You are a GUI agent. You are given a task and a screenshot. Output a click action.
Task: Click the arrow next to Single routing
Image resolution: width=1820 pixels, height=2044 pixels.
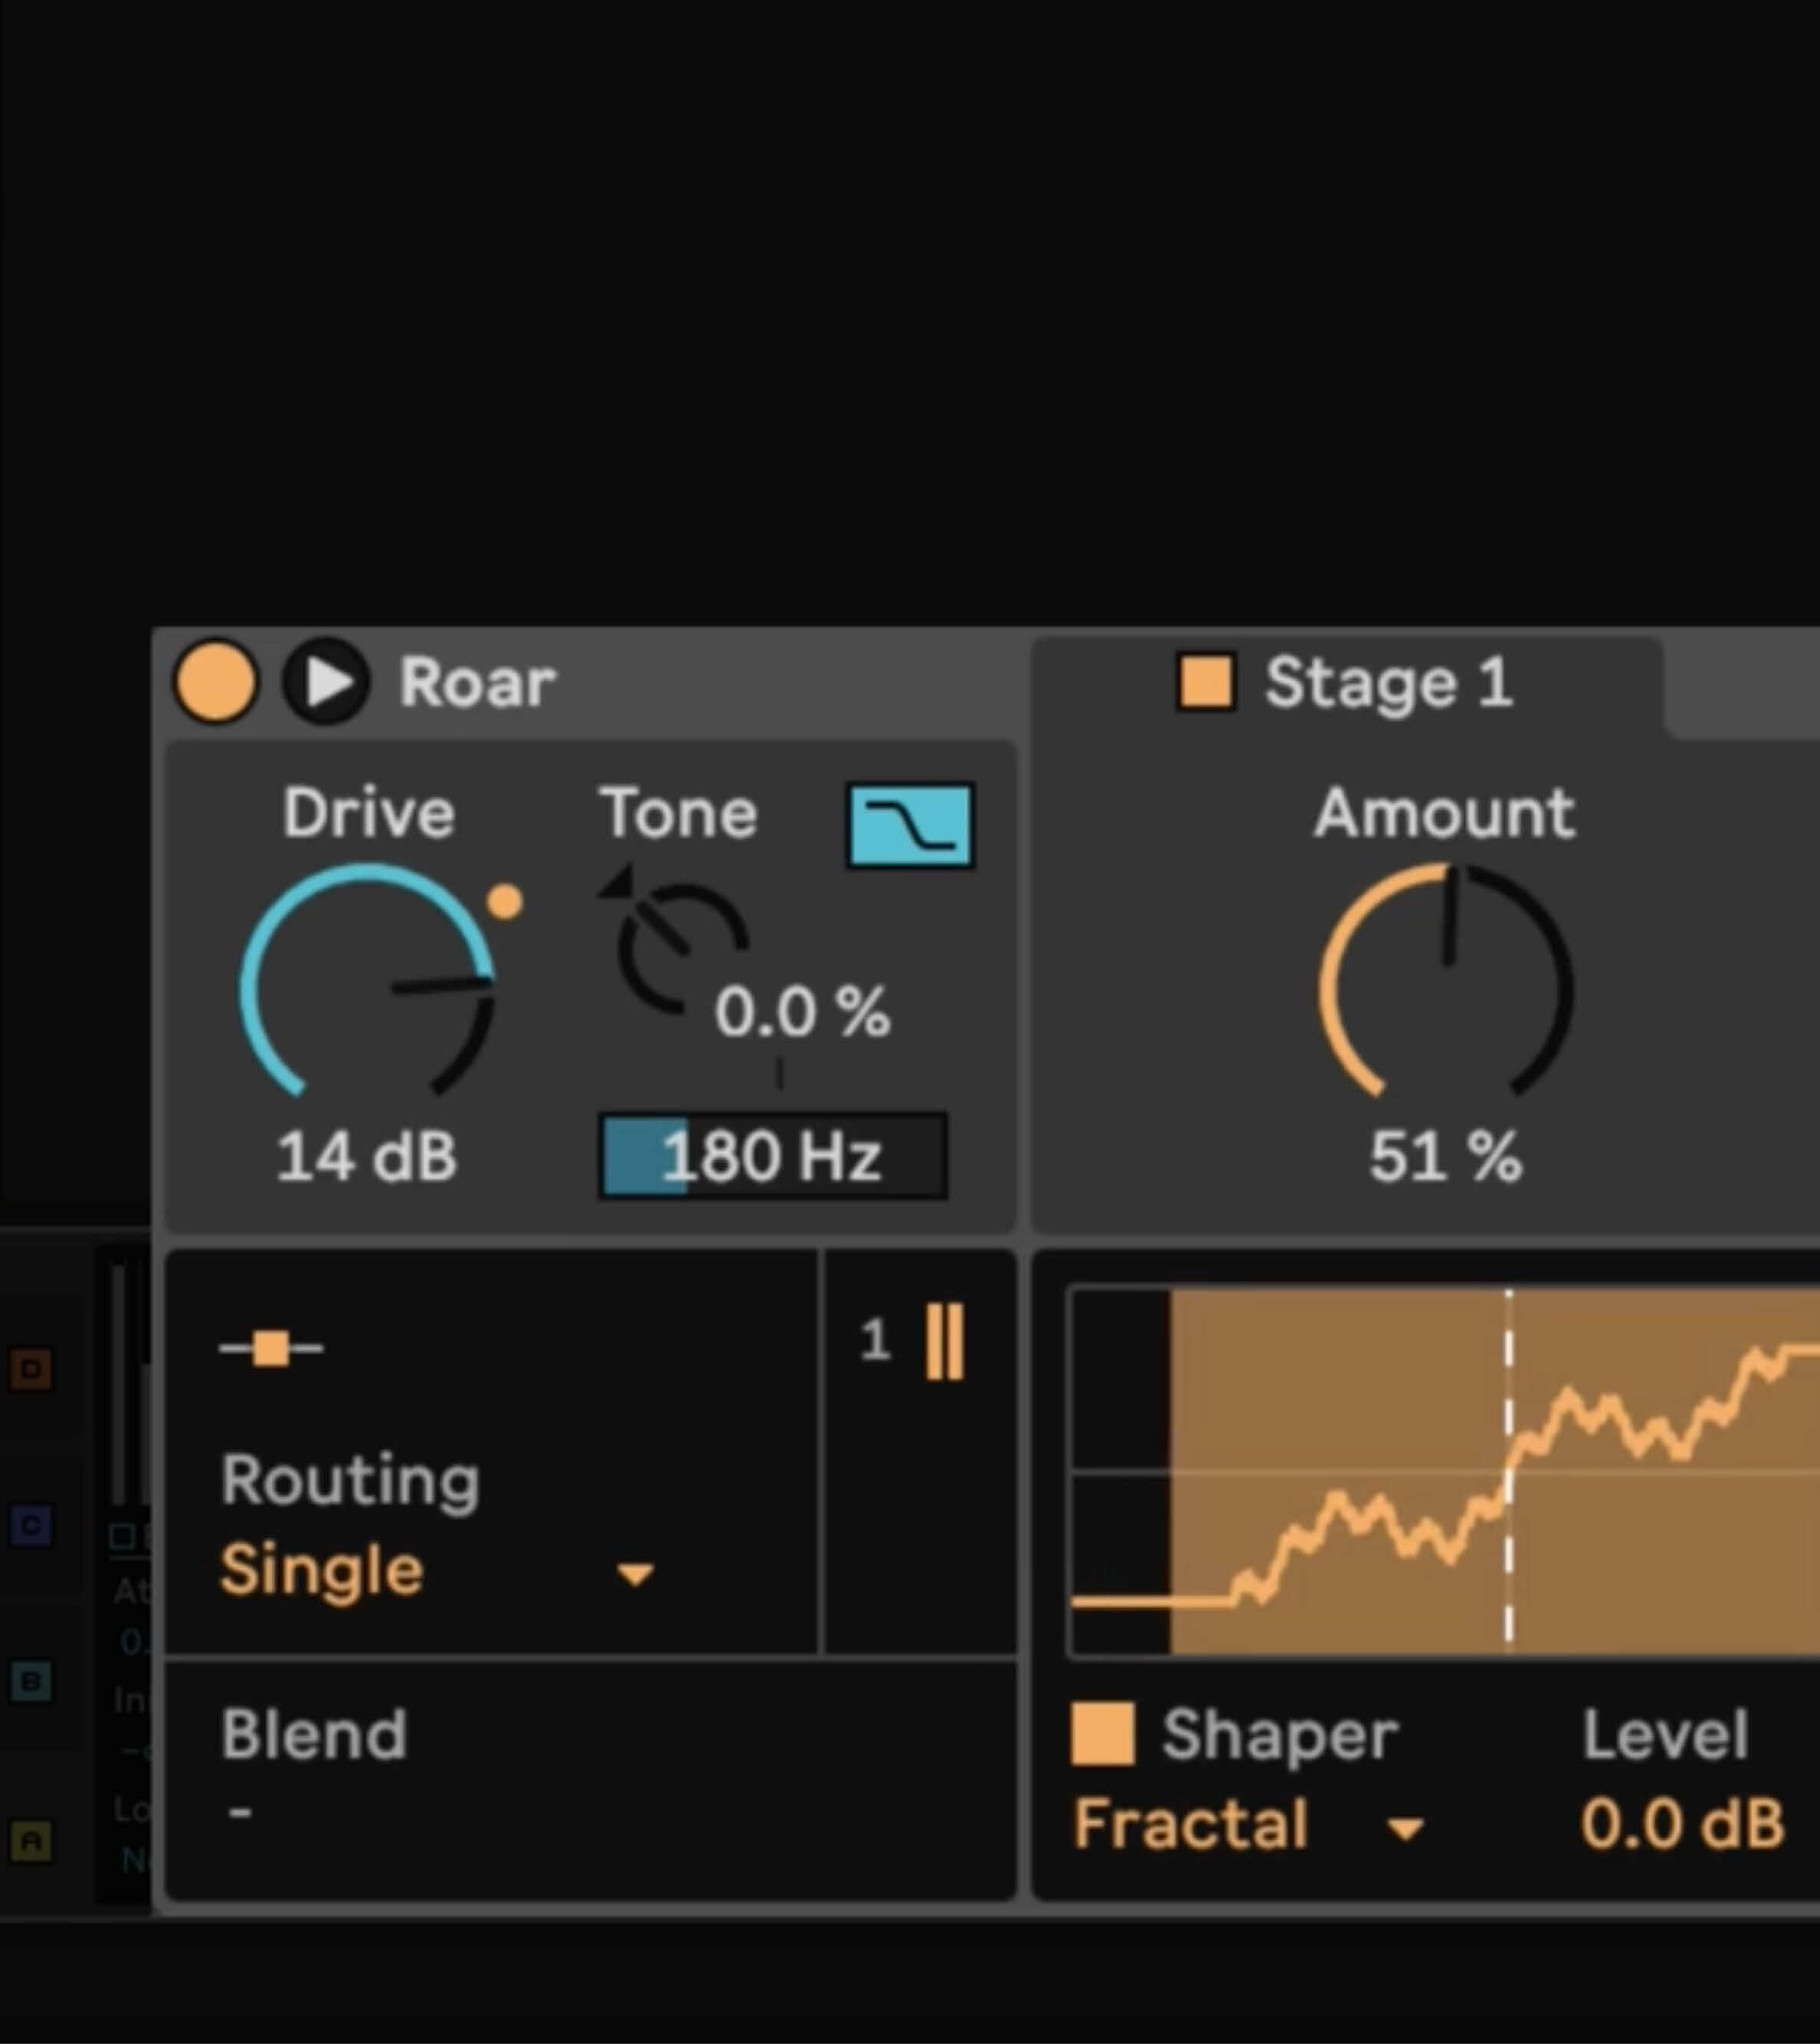[635, 1575]
